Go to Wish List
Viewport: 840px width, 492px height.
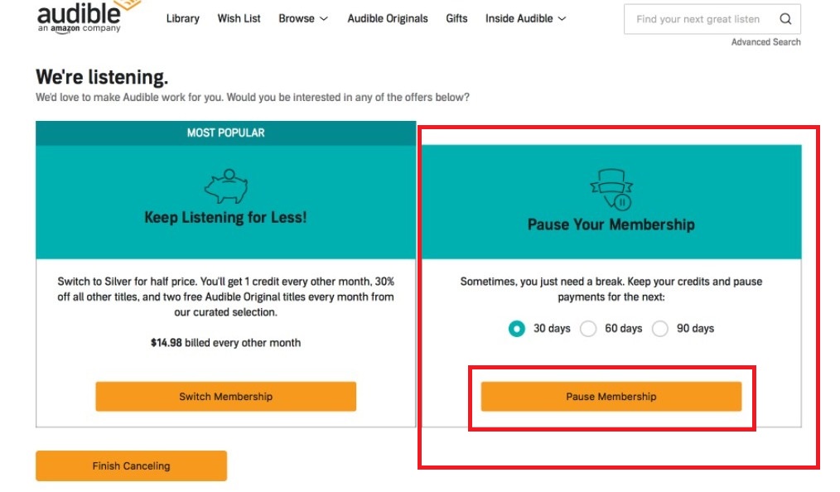point(239,18)
